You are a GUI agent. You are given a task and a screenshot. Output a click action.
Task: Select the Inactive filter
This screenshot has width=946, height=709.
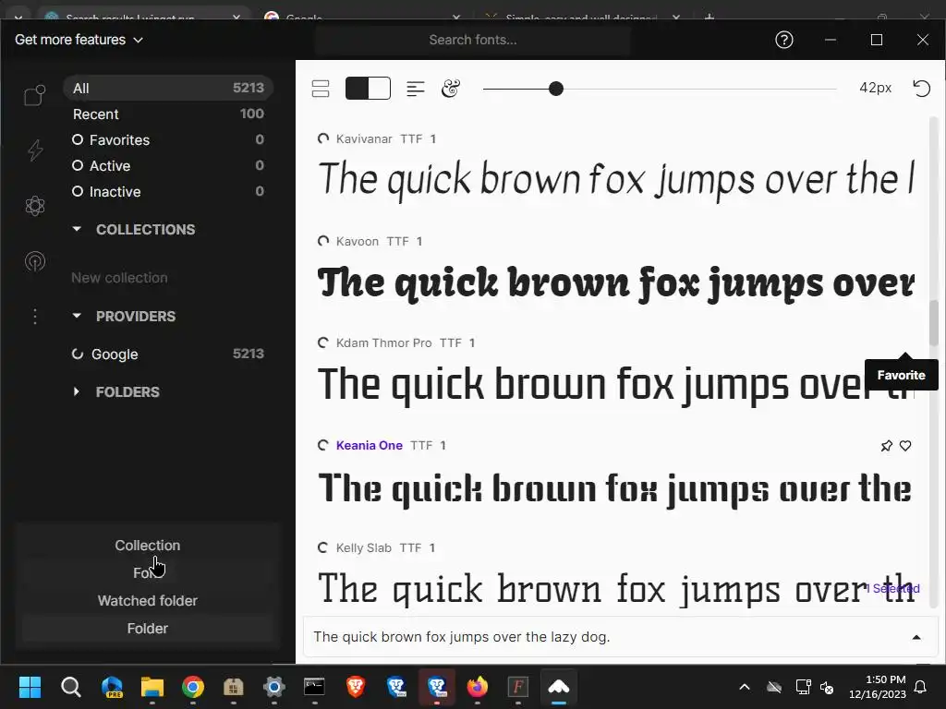[168, 192]
